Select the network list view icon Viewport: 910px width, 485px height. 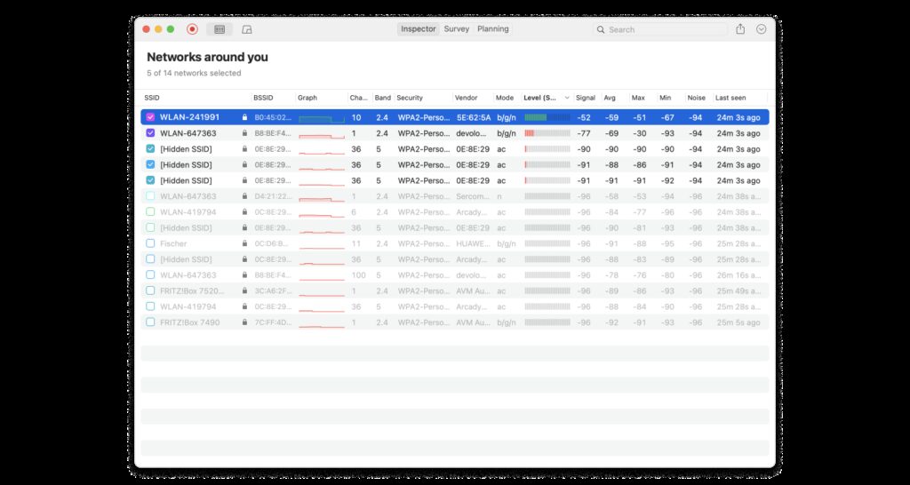click(220, 29)
